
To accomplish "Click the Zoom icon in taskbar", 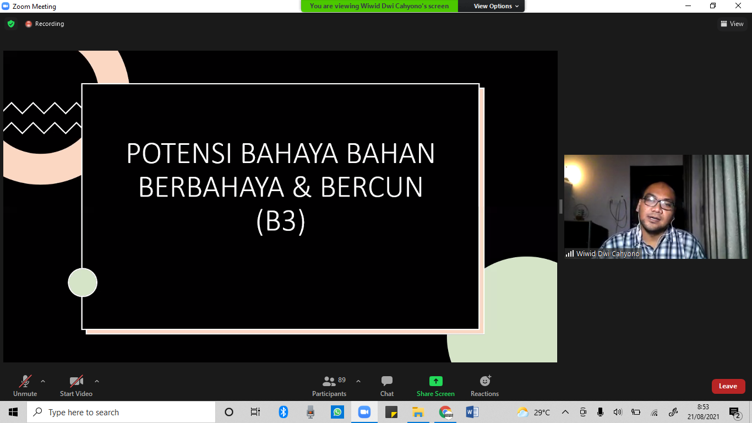I will pos(364,412).
